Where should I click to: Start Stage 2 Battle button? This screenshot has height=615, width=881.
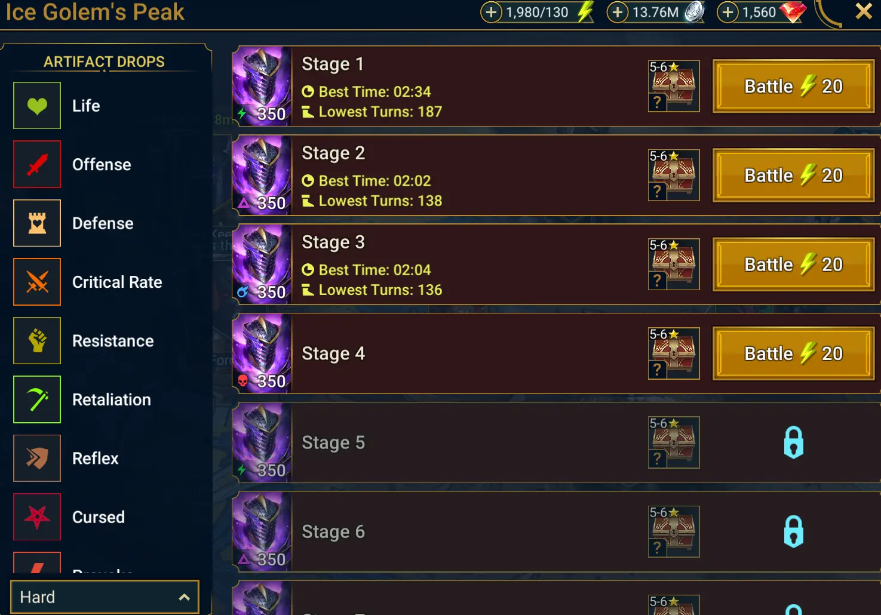point(793,175)
